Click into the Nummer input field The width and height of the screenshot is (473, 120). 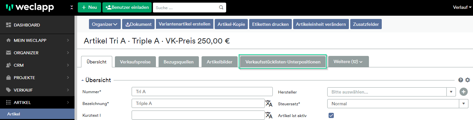(202, 92)
